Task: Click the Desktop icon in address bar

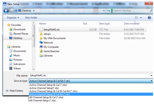Action: click(x=20, y=10)
